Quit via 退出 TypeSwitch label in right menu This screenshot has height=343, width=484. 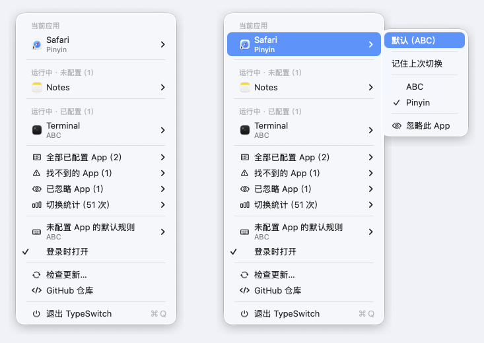(x=287, y=314)
